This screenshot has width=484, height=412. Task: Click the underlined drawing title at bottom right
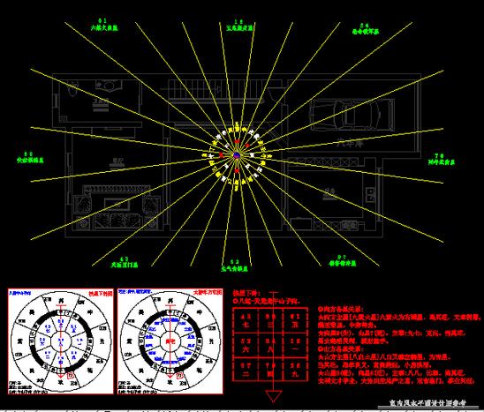coord(427,403)
